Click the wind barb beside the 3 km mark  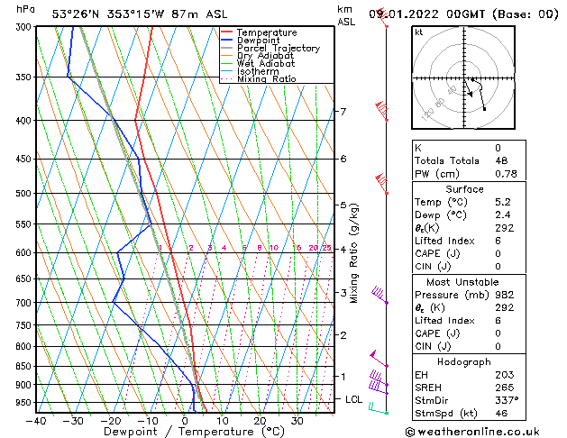tap(380, 294)
